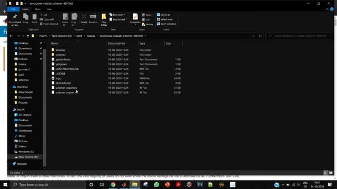Screen dimensions: 337x189
Task: Sort by the Size column
Action: (x=173, y=43)
